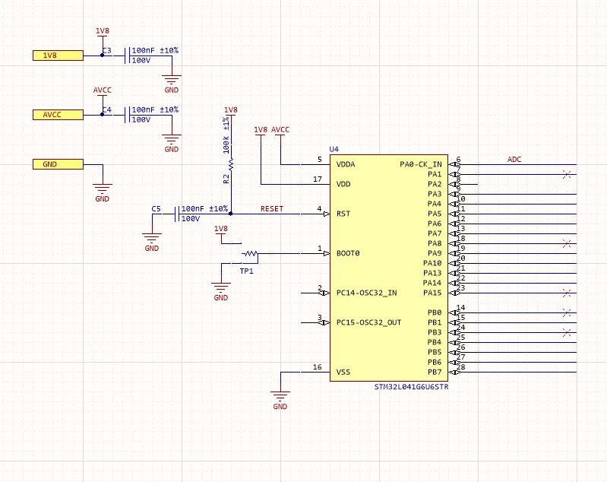Click the 100nF ±10% value of C4

click(x=155, y=109)
